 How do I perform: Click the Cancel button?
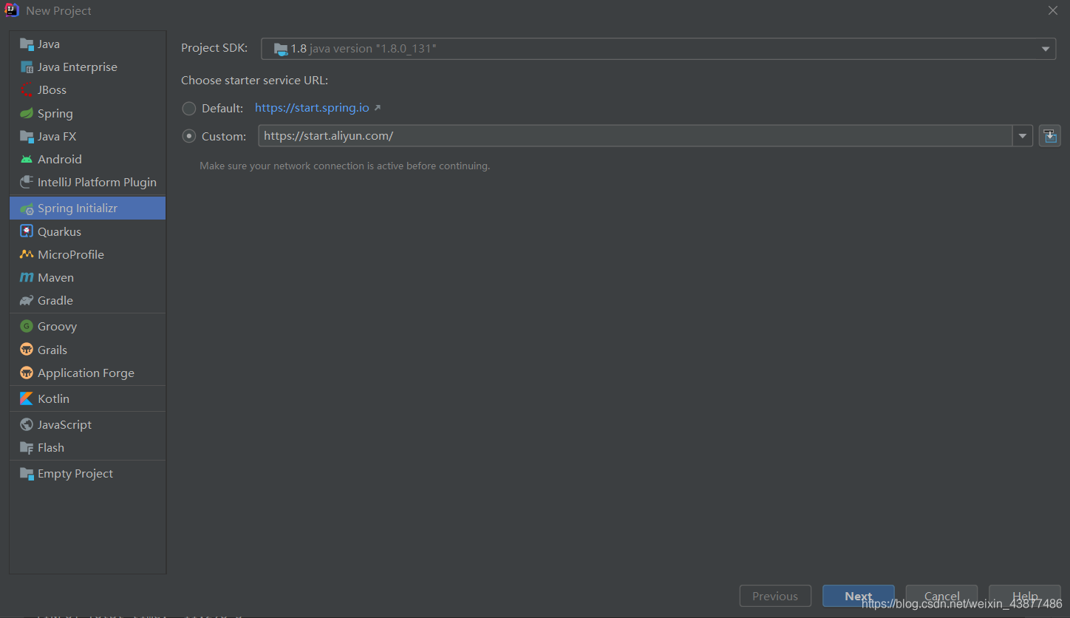coord(941,596)
